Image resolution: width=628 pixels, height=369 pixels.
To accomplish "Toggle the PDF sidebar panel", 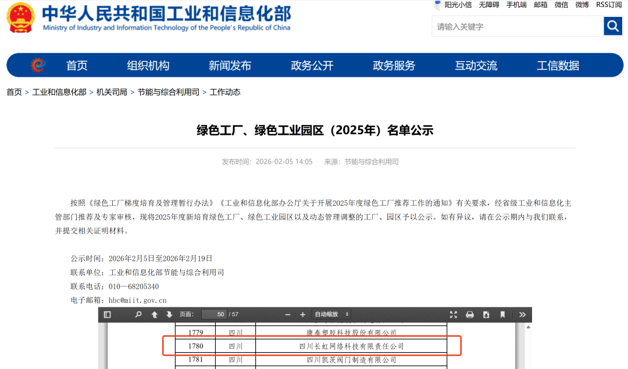I will pos(107,314).
